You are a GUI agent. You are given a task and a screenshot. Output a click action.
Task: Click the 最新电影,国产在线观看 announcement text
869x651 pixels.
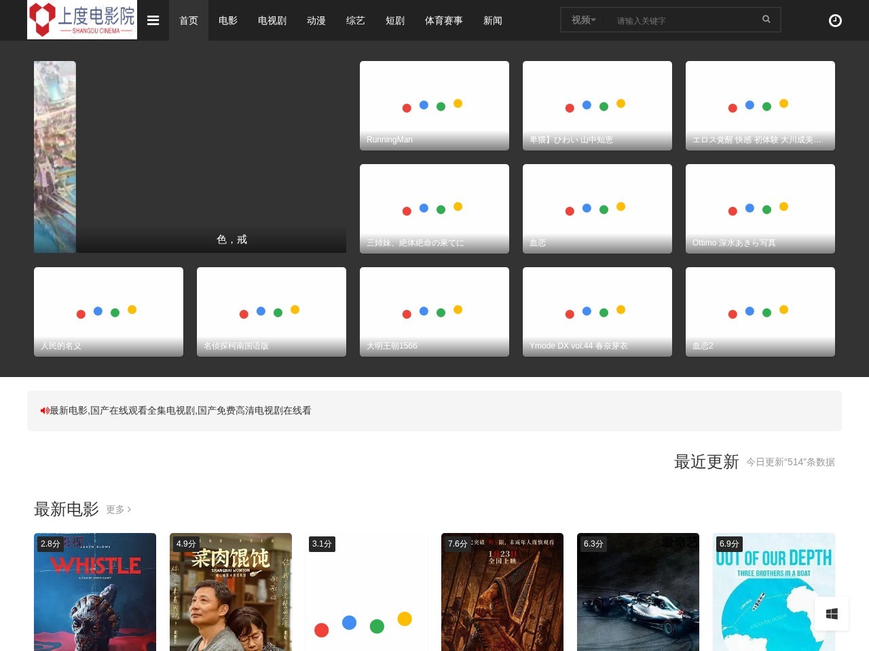(x=181, y=410)
